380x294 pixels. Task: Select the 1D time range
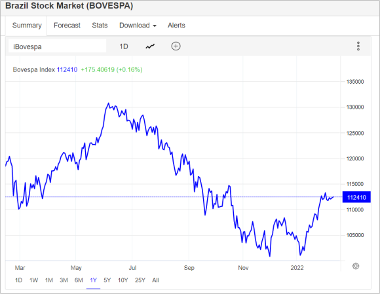(x=18, y=280)
